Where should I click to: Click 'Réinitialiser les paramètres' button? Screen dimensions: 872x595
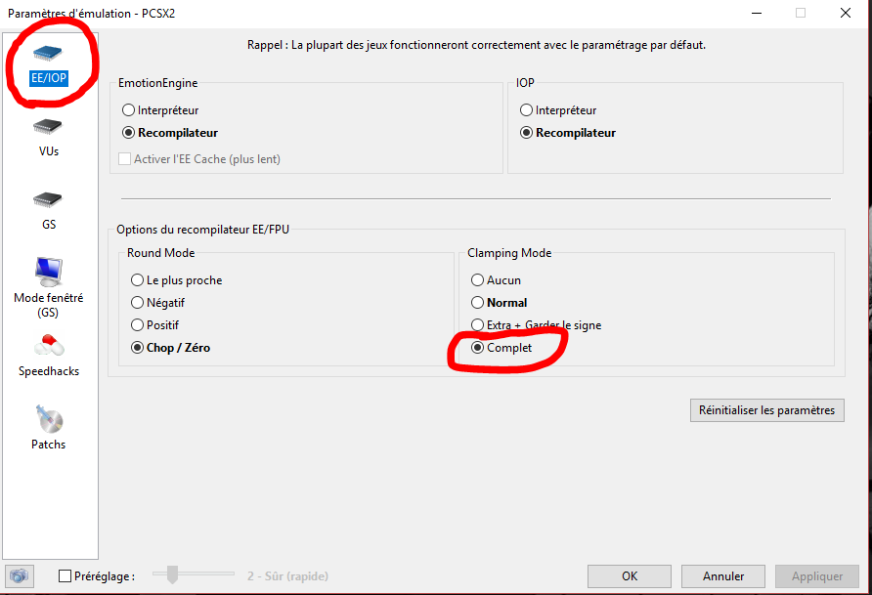coord(766,410)
